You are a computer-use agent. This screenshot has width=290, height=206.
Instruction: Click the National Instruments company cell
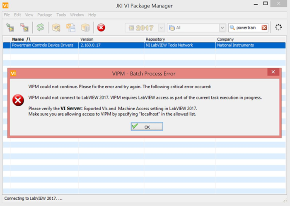(x=250, y=45)
